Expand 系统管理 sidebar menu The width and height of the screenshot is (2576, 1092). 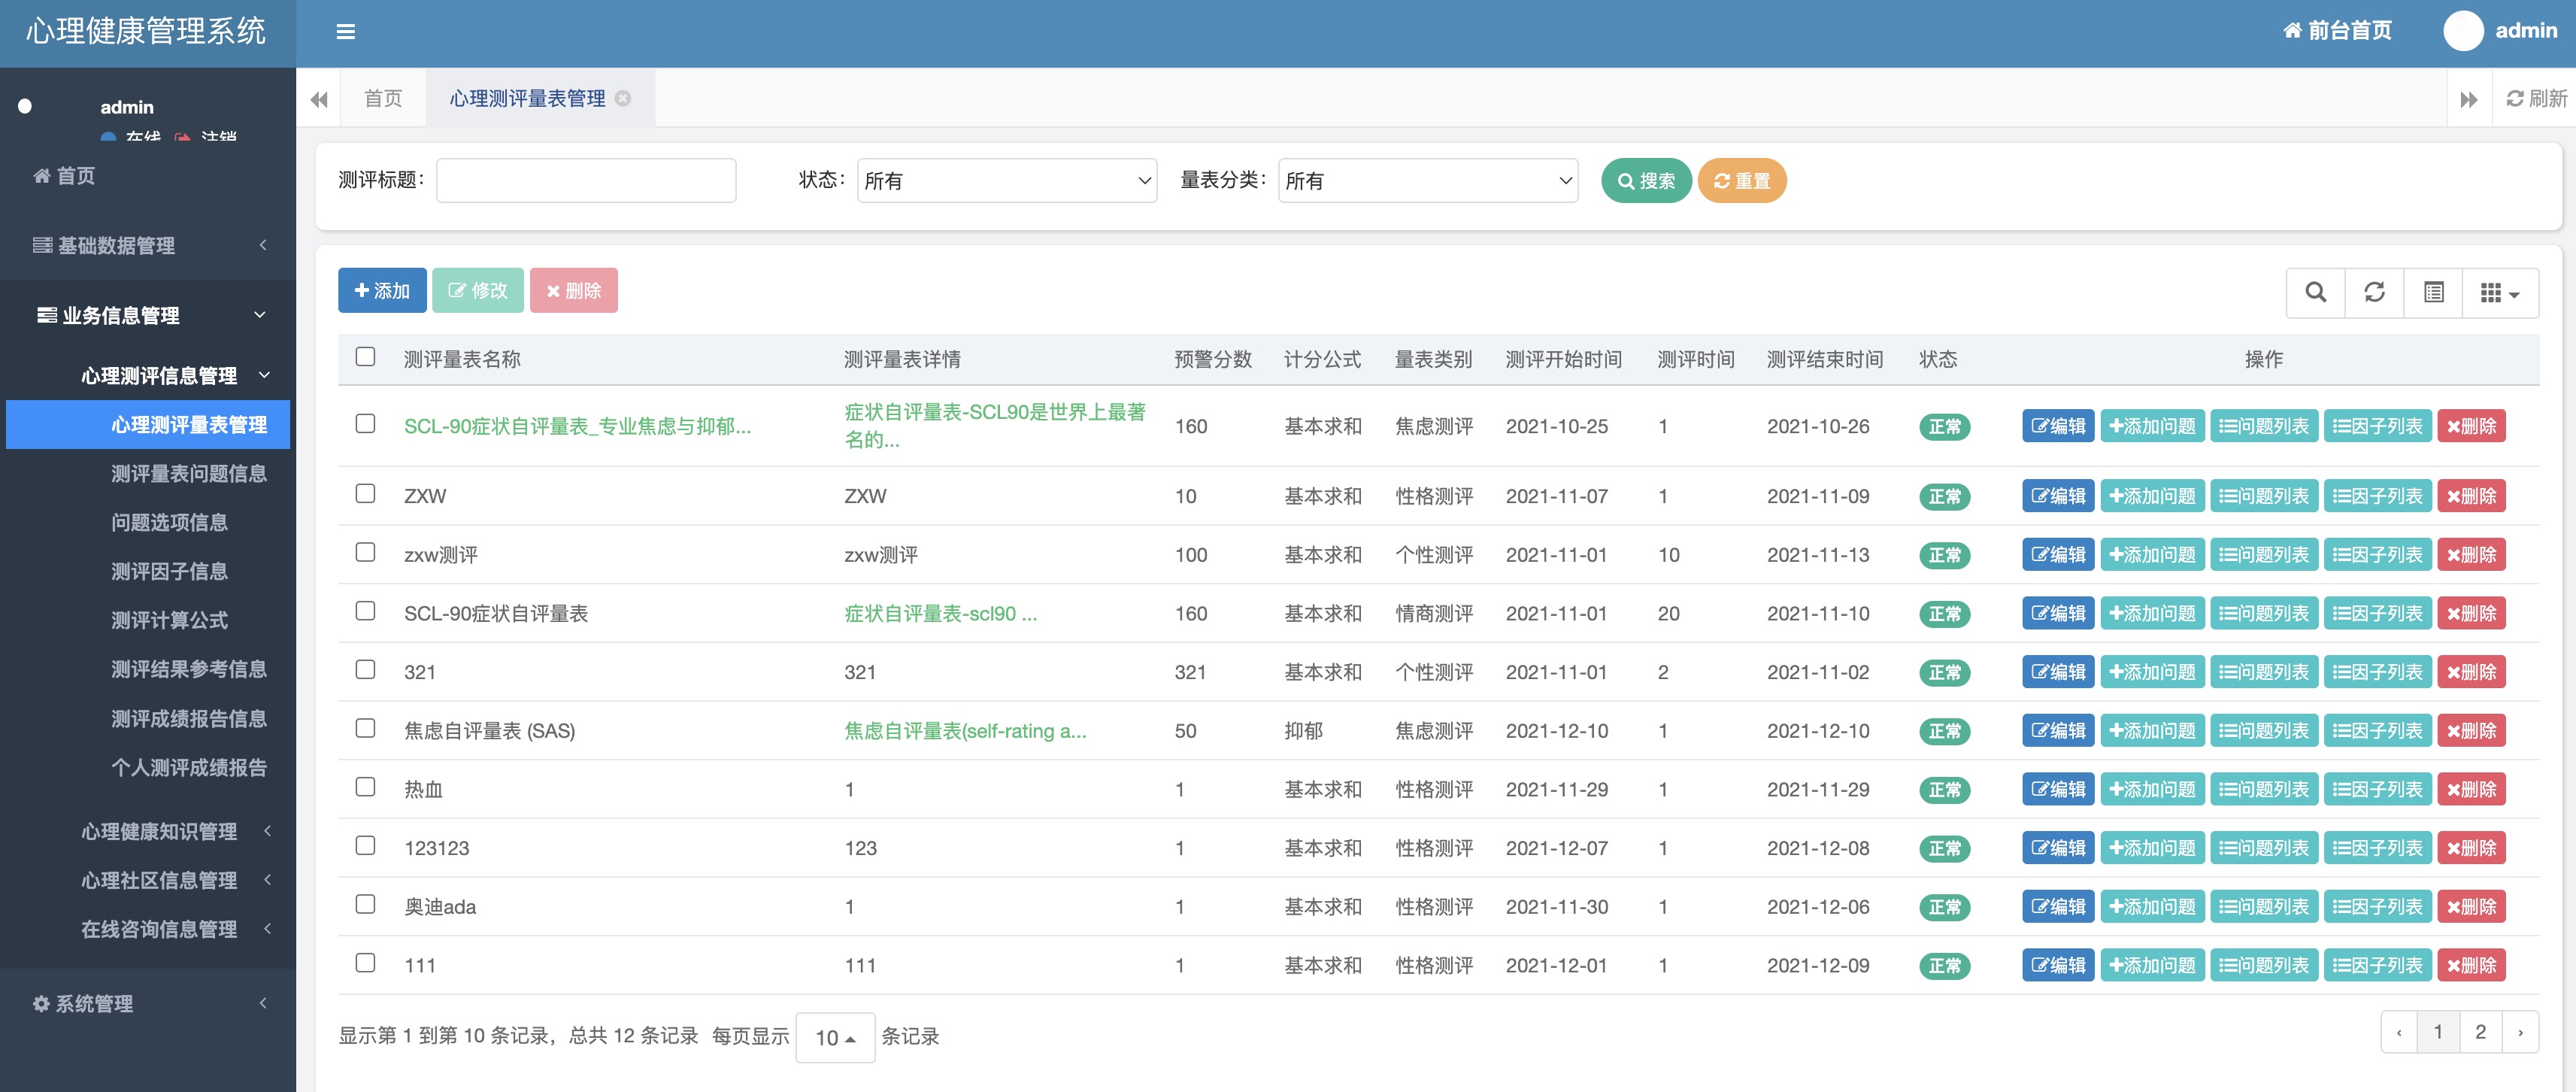coord(148,1003)
